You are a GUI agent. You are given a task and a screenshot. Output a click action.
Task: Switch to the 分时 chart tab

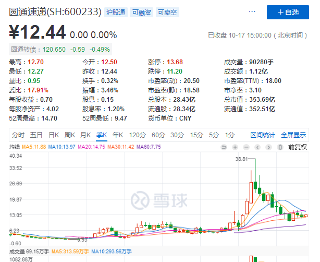pos(18,135)
